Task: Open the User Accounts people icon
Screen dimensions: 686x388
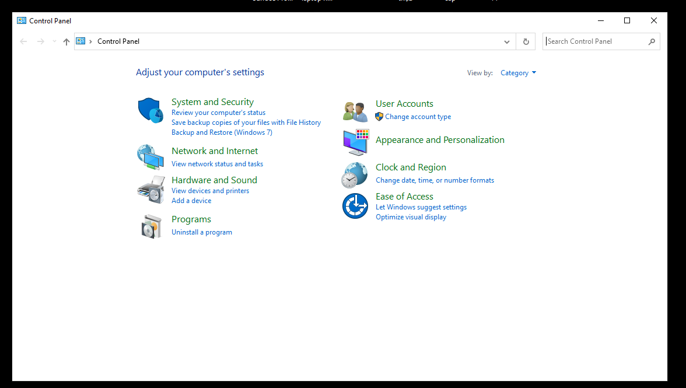Action: pyautogui.click(x=355, y=111)
